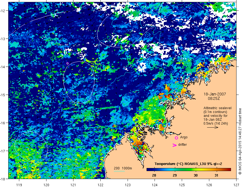Click the colorbar tick label 30

click(x=196, y=175)
